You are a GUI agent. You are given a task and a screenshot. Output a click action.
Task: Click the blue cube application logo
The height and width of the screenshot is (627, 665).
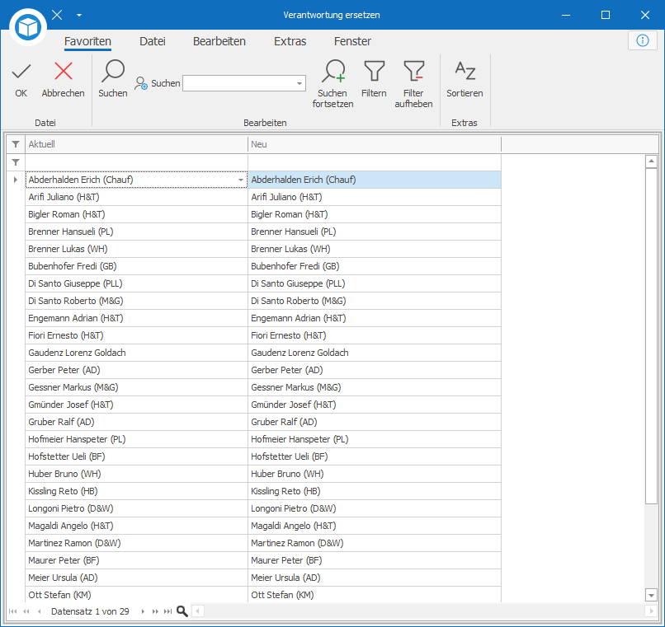28,27
